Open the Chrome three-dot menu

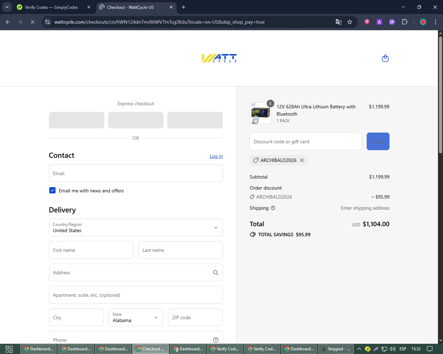435,22
